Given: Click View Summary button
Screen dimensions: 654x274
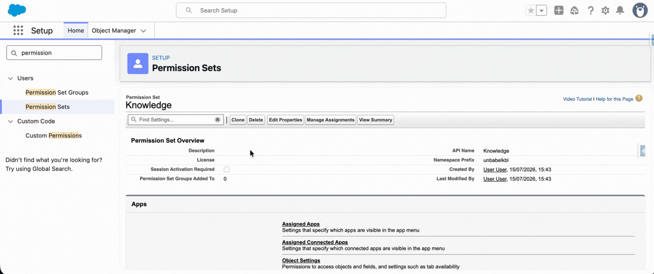Looking at the screenshot, I should pos(376,120).
